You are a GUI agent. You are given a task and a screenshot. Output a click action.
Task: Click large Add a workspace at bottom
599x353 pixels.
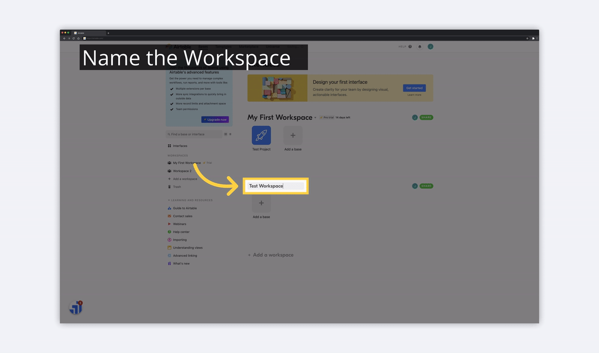(271, 255)
